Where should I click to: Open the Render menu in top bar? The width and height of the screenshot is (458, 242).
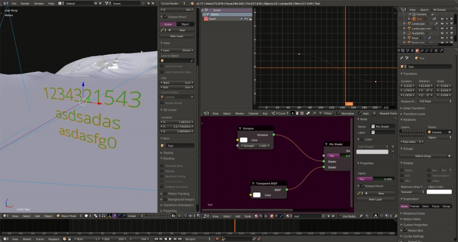[x=25, y=3]
